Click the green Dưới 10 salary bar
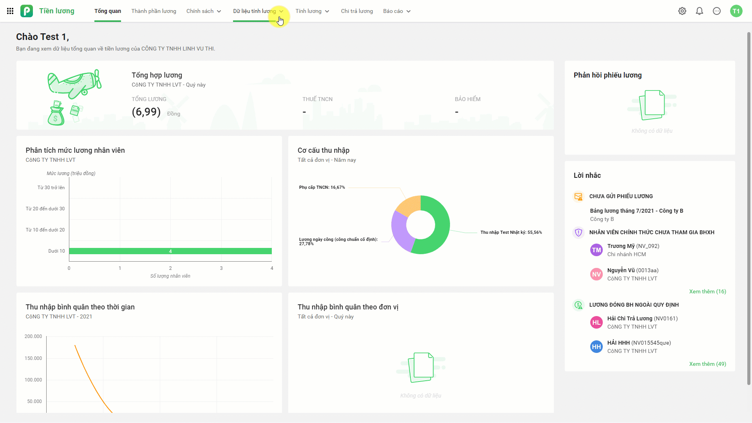 170,251
